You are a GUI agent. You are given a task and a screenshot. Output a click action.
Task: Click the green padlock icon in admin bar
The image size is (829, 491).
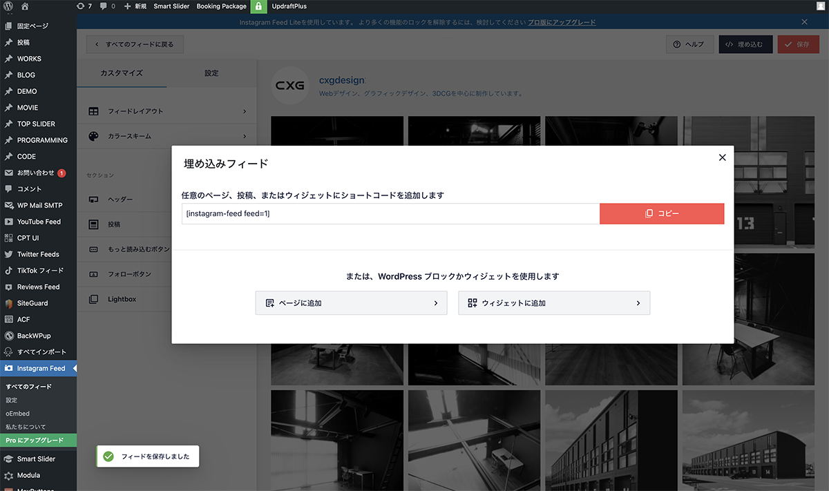pyautogui.click(x=258, y=6)
